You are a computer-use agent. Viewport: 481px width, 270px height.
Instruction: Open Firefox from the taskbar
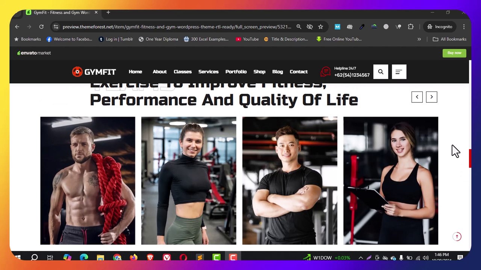click(x=134, y=258)
